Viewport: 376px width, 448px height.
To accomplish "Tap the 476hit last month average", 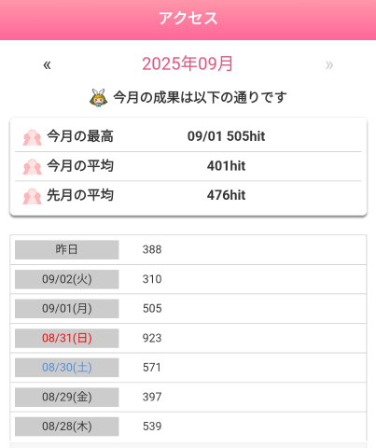I will [226, 195].
